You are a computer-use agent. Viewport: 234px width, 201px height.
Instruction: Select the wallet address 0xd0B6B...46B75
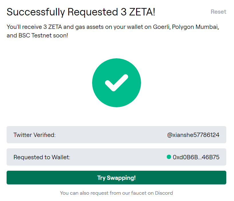click(x=196, y=157)
